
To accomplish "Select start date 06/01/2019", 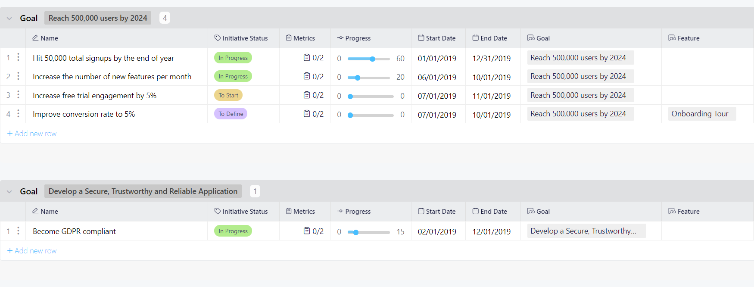I will coord(437,78).
